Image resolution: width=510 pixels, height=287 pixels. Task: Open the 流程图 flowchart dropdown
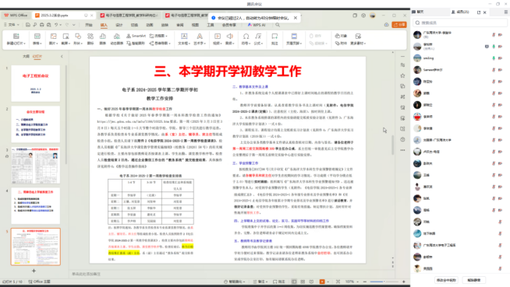(x=158, y=36)
